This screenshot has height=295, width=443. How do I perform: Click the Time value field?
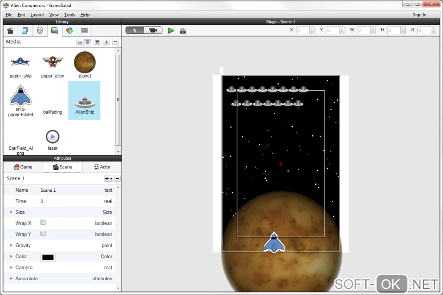[42, 201]
